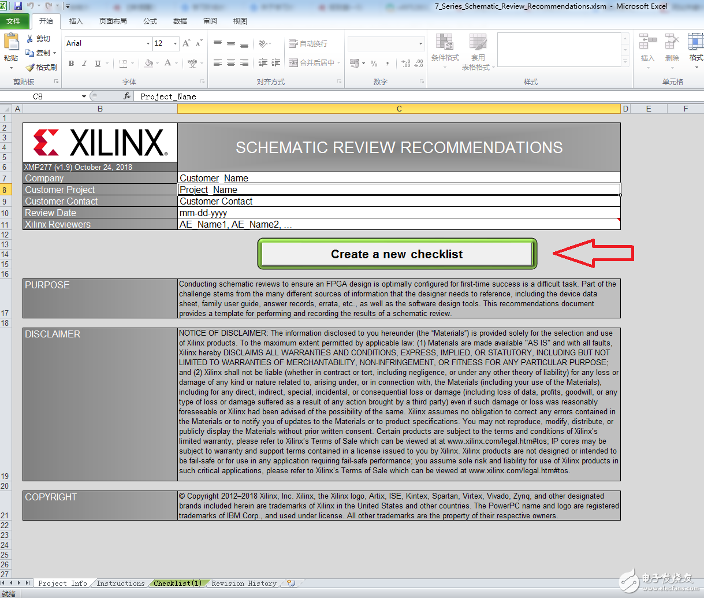Apply font color with the A icon

point(167,63)
